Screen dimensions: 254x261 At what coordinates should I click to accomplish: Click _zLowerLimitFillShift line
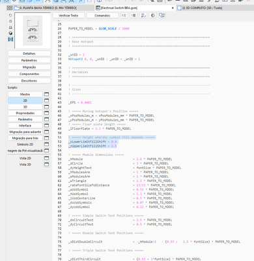92,142
